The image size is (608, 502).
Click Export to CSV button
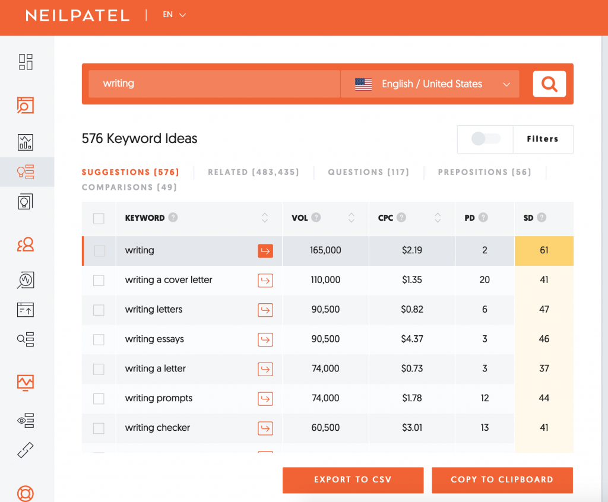pos(353,479)
